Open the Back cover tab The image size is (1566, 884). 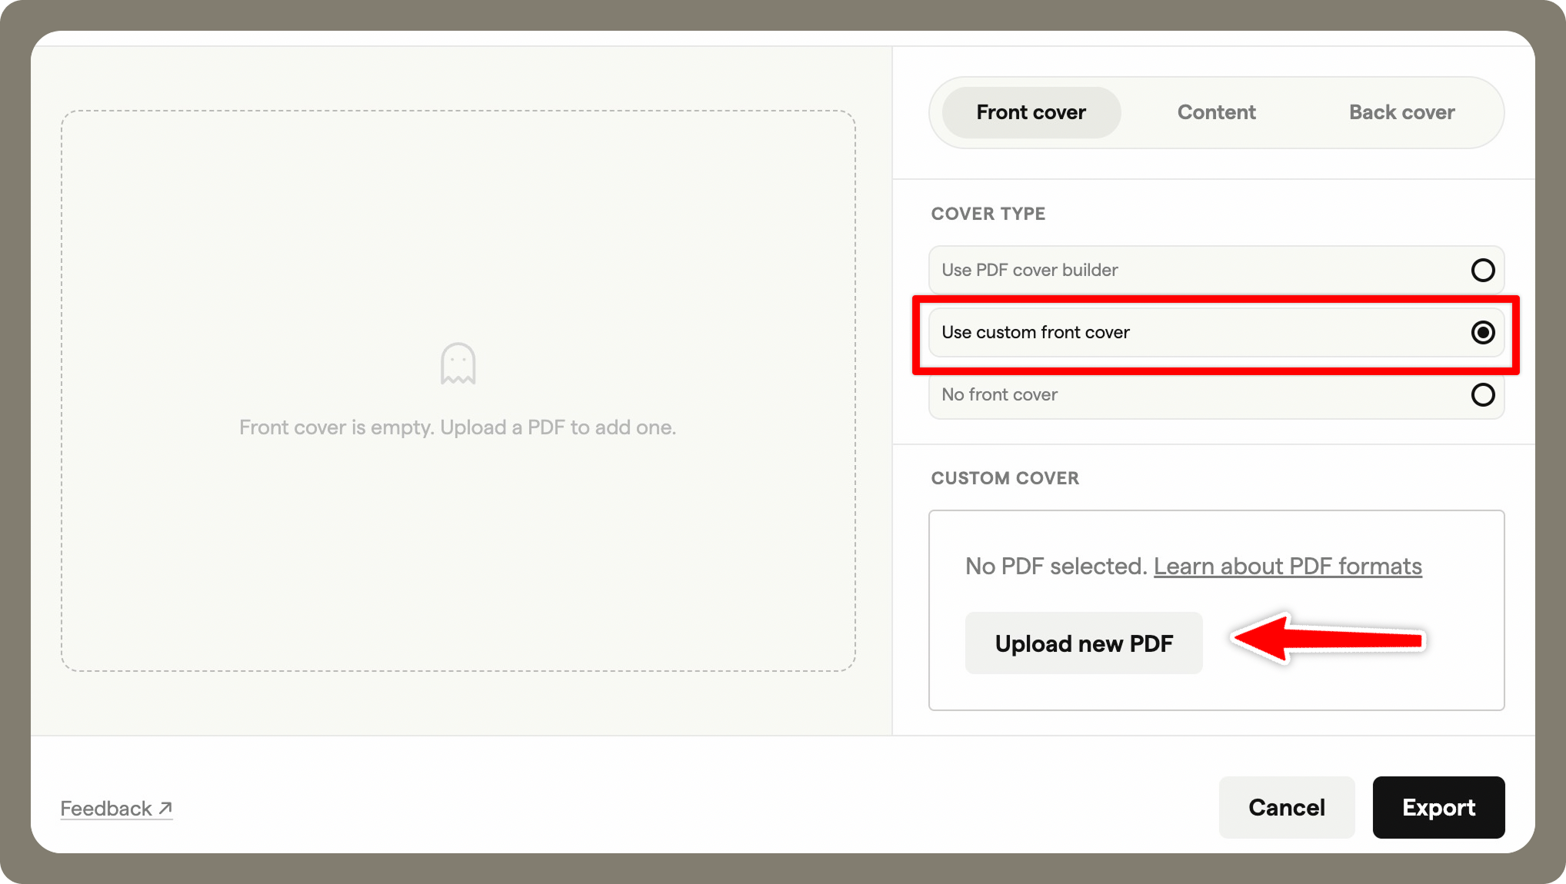tap(1401, 112)
